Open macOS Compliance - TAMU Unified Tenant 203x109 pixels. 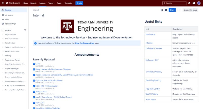[x=54, y=97]
